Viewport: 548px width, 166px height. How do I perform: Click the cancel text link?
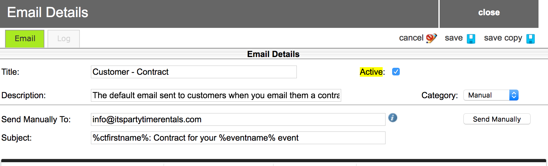411,38
